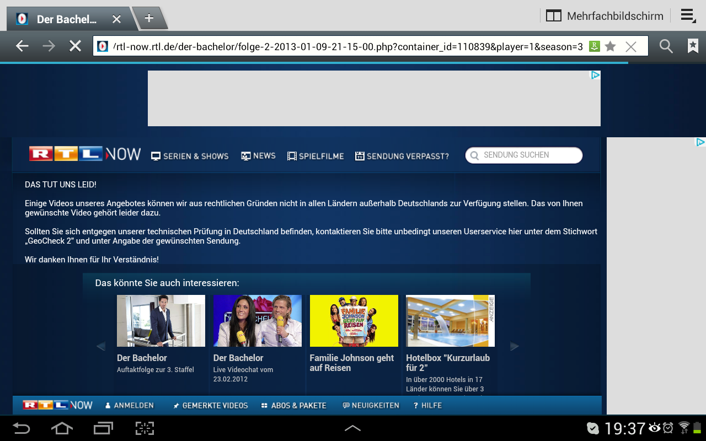706x441 pixels.
Task: Click the AdChoices icon on side ad
Action: tap(700, 142)
